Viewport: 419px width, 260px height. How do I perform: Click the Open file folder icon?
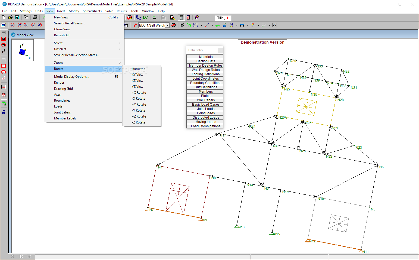(10, 17)
